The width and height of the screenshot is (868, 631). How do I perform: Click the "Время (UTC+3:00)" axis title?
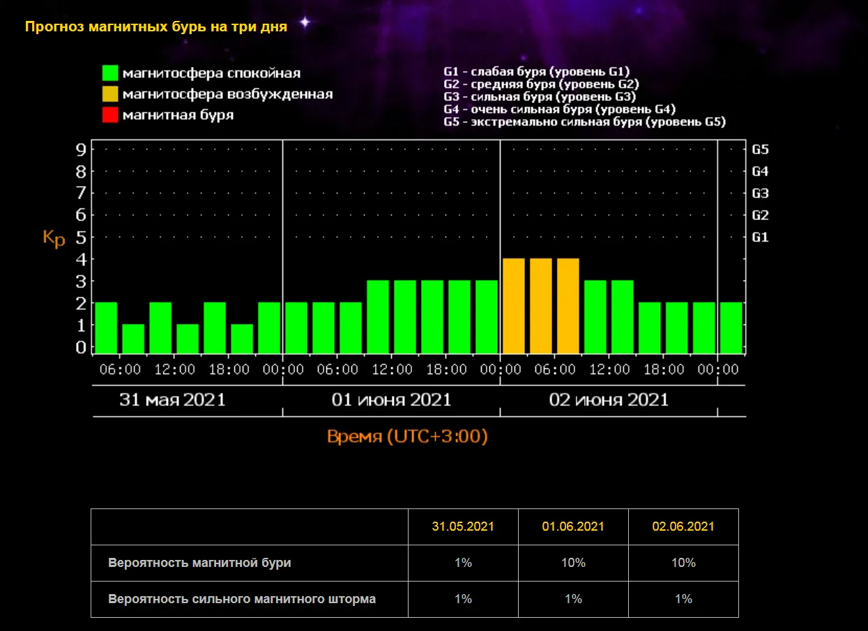406,437
